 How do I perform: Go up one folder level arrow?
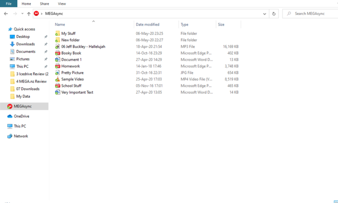pos(29,14)
